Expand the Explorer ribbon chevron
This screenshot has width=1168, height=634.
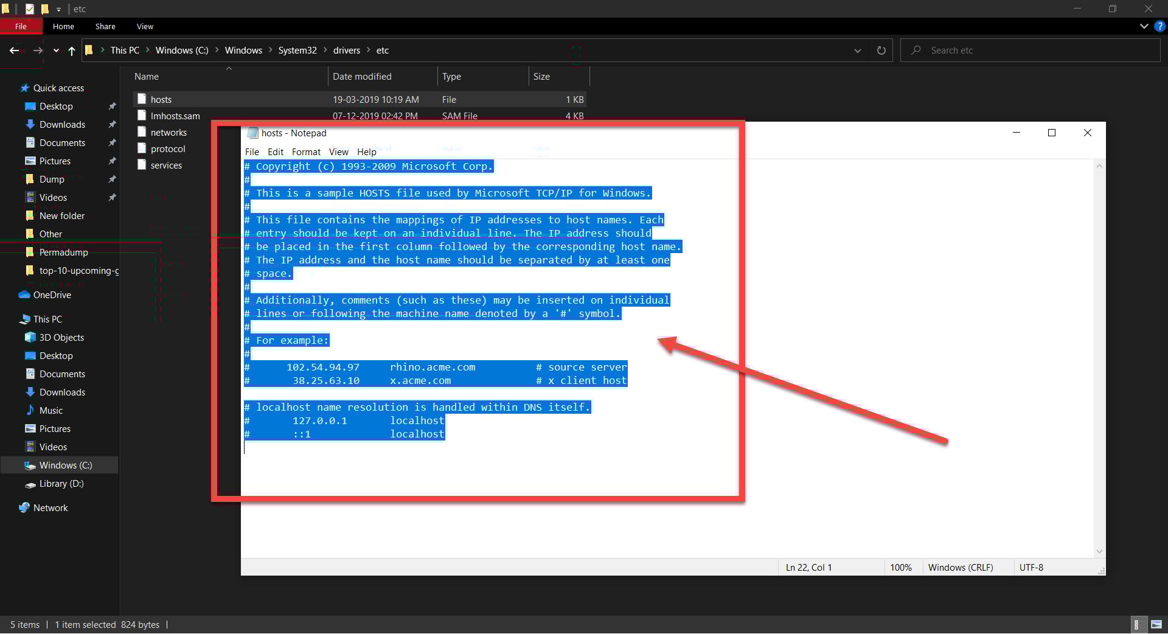point(1144,26)
